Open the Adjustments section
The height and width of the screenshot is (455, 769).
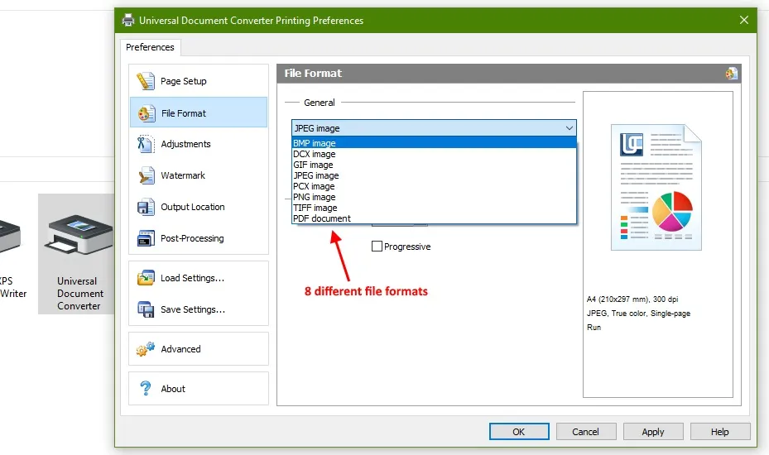pos(199,144)
